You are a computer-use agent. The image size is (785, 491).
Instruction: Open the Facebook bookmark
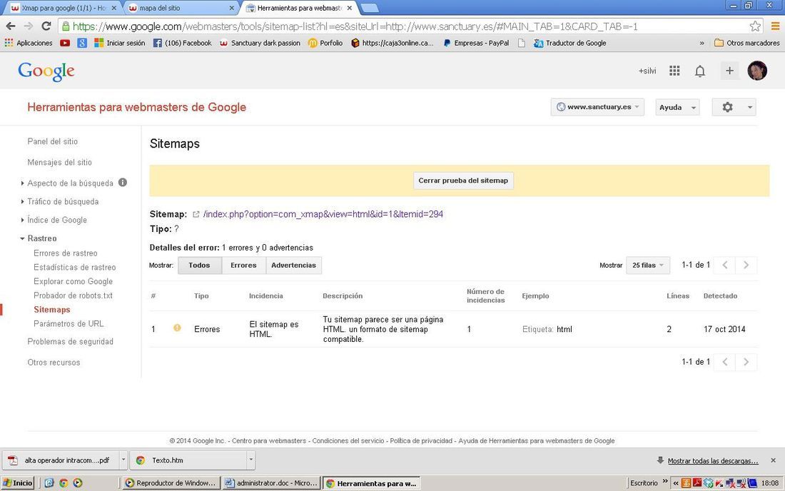182,43
